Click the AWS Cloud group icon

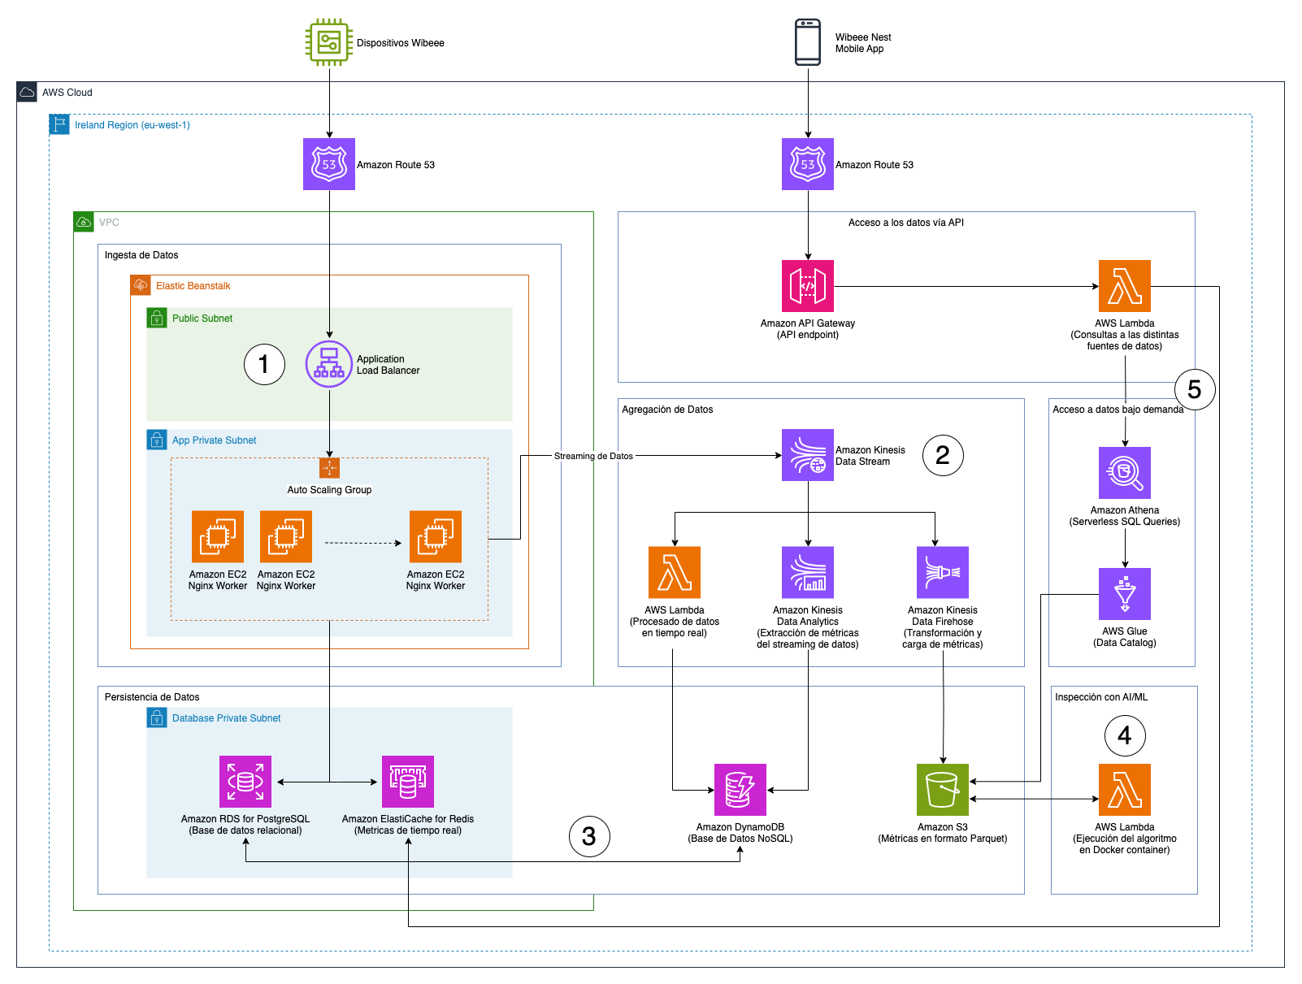coord(27,92)
